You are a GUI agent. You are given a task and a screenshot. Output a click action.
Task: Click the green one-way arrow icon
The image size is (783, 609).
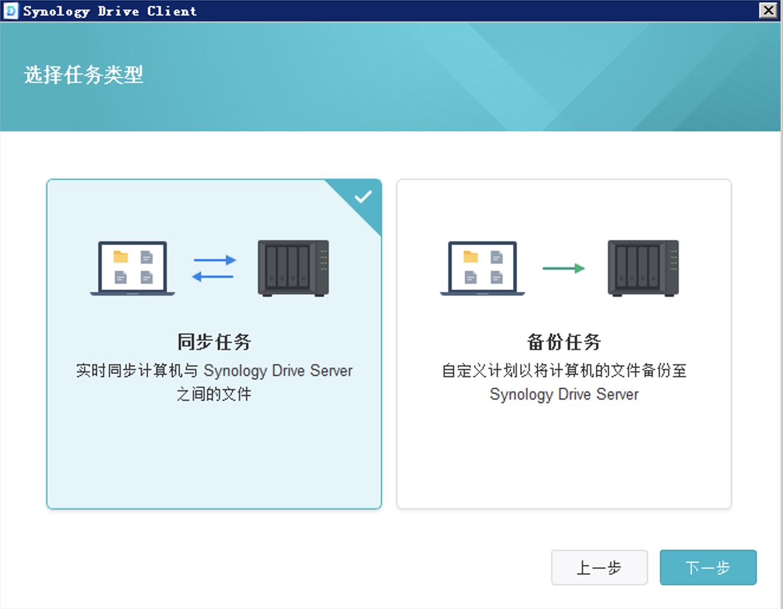coord(564,268)
